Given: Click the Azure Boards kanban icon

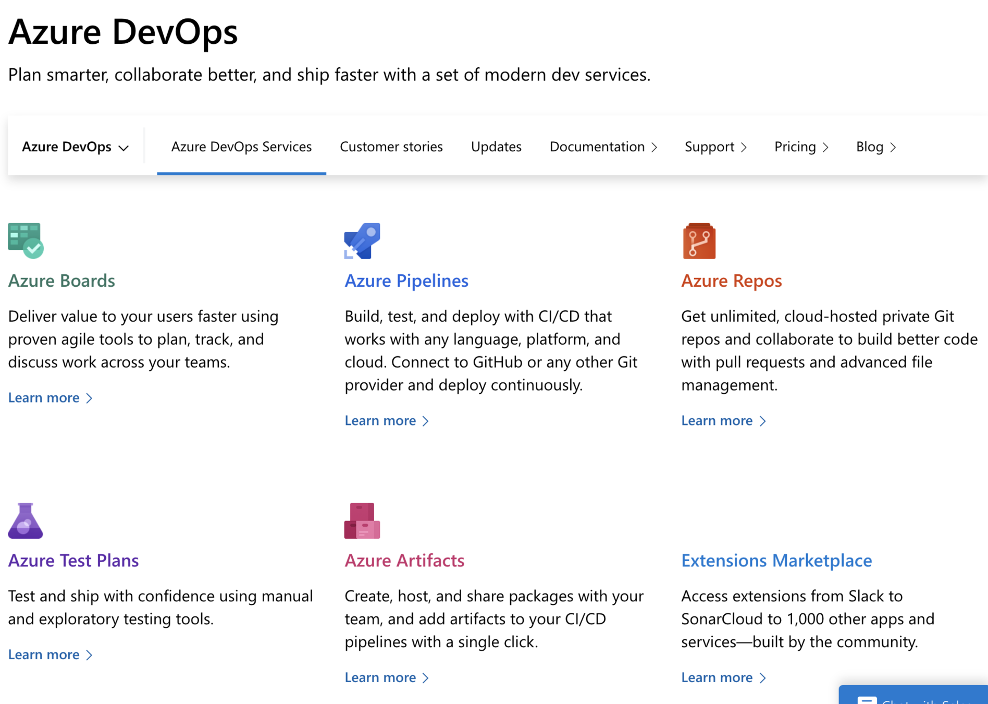Looking at the screenshot, I should click(26, 240).
